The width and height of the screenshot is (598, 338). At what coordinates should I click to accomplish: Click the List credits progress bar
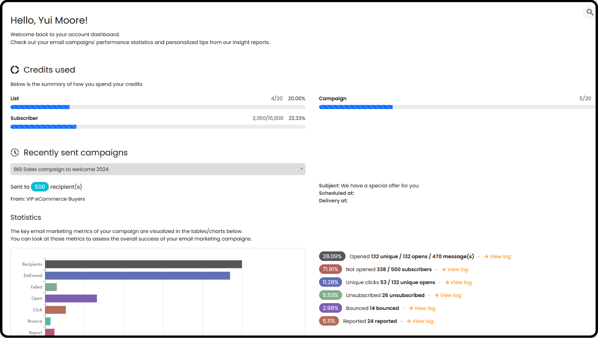click(x=158, y=107)
